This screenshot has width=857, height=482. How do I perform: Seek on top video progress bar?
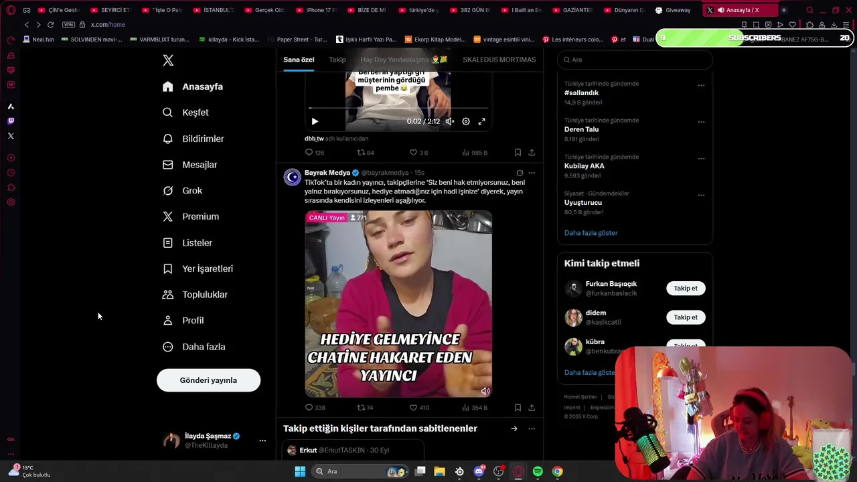click(398, 108)
